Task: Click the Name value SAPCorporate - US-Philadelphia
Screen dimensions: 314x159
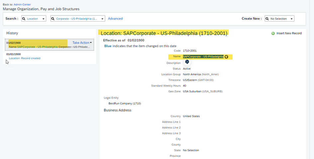Action: (203, 57)
